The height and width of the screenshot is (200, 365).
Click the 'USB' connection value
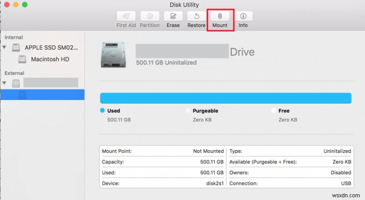pyautogui.click(x=346, y=184)
